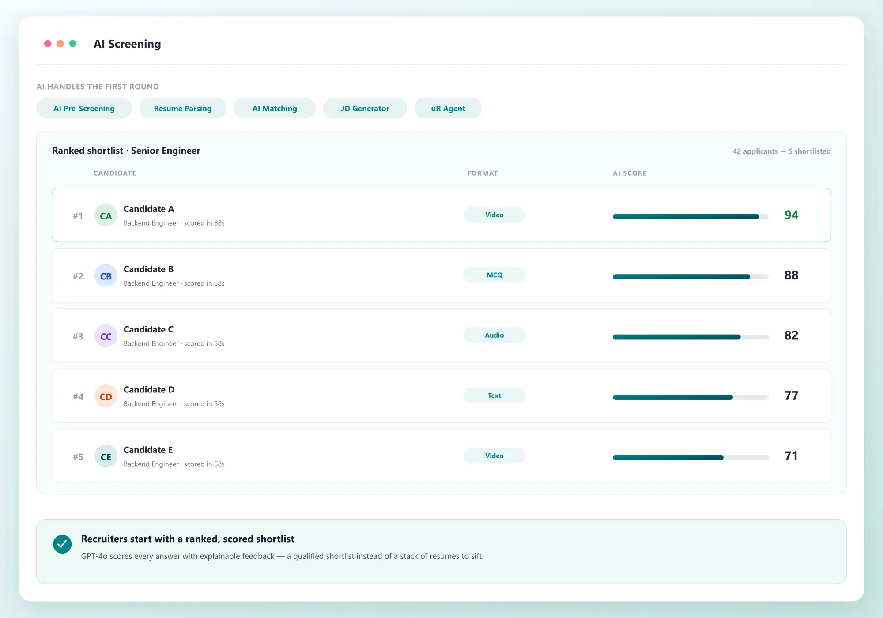883x618 pixels.
Task: Click the CA avatar for Candidate A
Action: [106, 215]
